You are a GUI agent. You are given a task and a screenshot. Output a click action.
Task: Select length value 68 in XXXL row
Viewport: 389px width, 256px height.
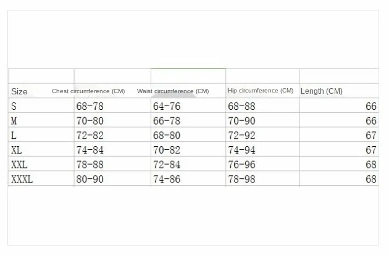pyautogui.click(x=370, y=180)
